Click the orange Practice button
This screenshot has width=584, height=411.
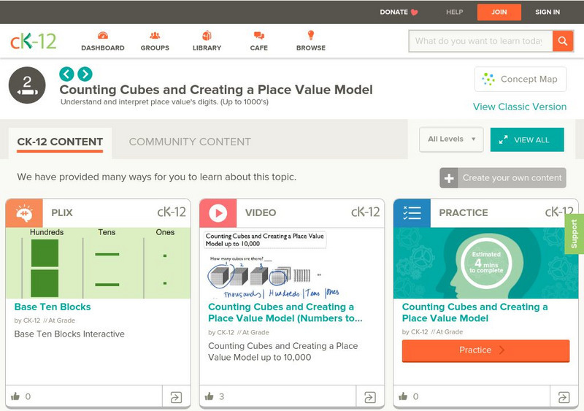click(x=485, y=350)
